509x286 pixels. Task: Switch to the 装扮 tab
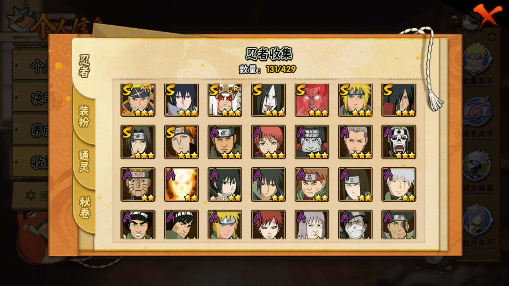pyautogui.click(x=84, y=116)
